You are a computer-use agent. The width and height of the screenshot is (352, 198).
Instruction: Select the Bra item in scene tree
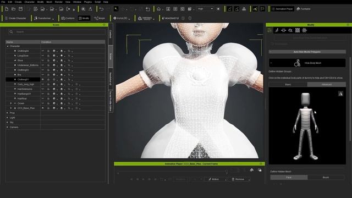(19, 75)
